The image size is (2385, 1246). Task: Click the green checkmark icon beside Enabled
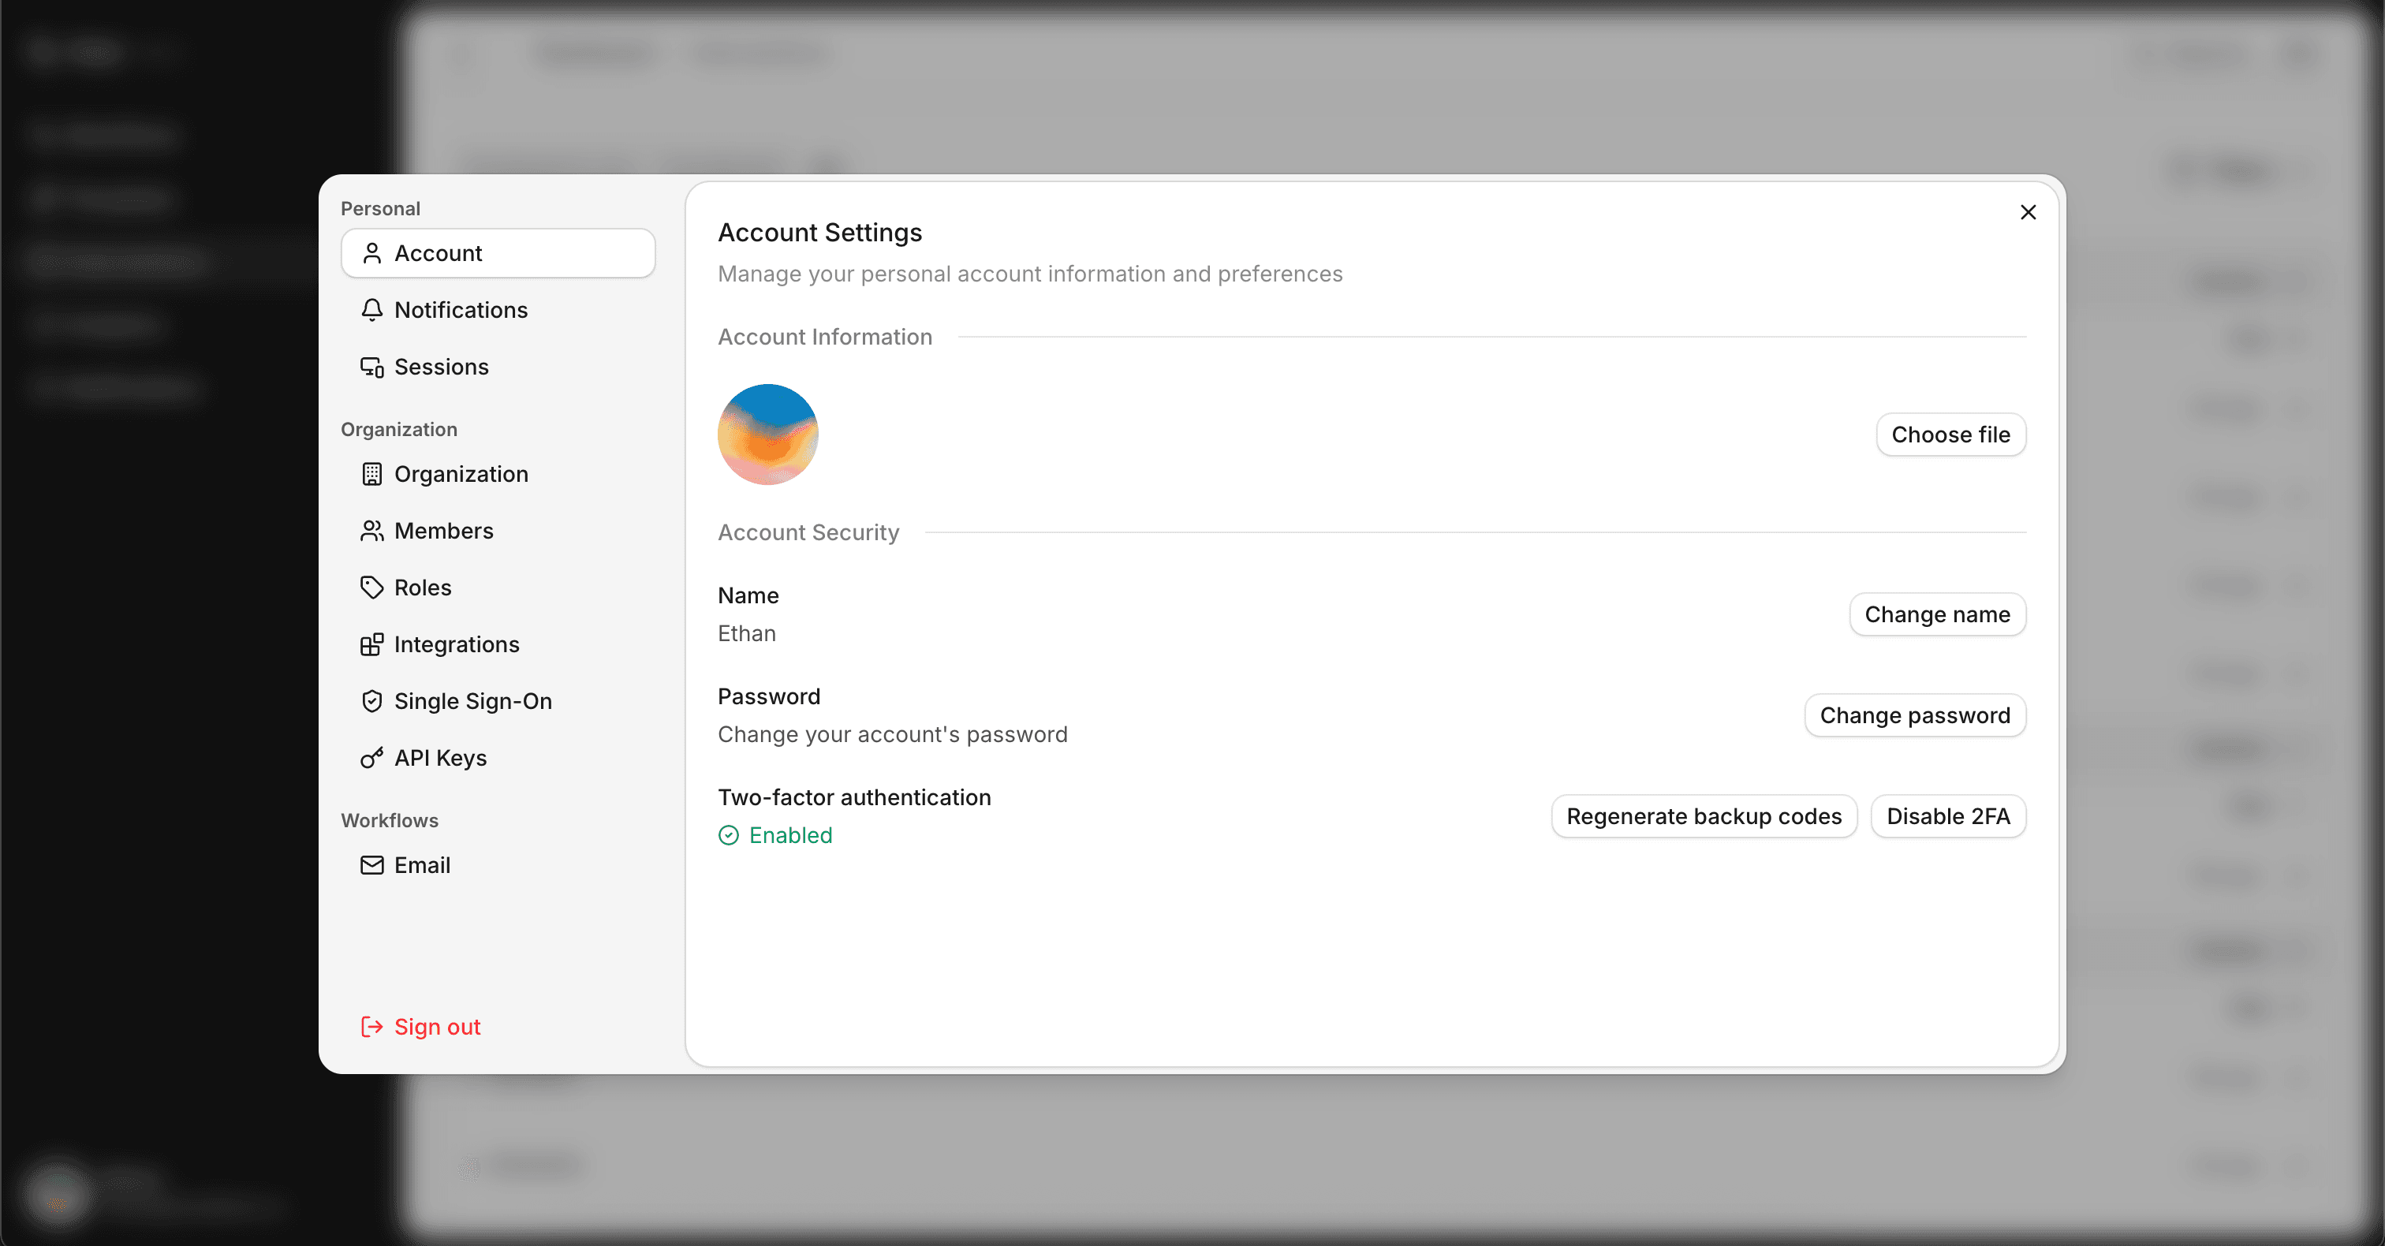click(x=728, y=835)
